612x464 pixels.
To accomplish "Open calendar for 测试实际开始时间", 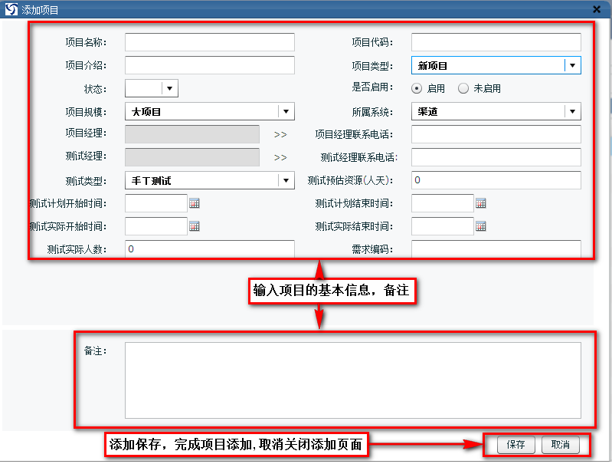I will pyautogui.click(x=195, y=226).
